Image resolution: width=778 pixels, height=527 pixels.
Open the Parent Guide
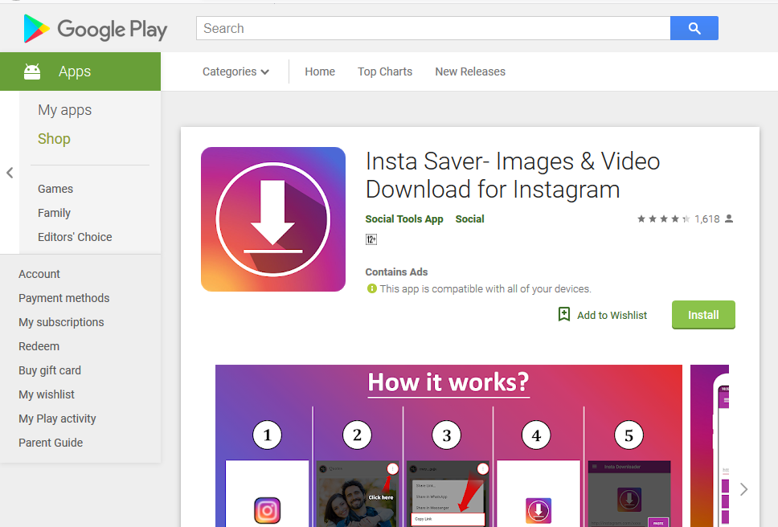(51, 443)
